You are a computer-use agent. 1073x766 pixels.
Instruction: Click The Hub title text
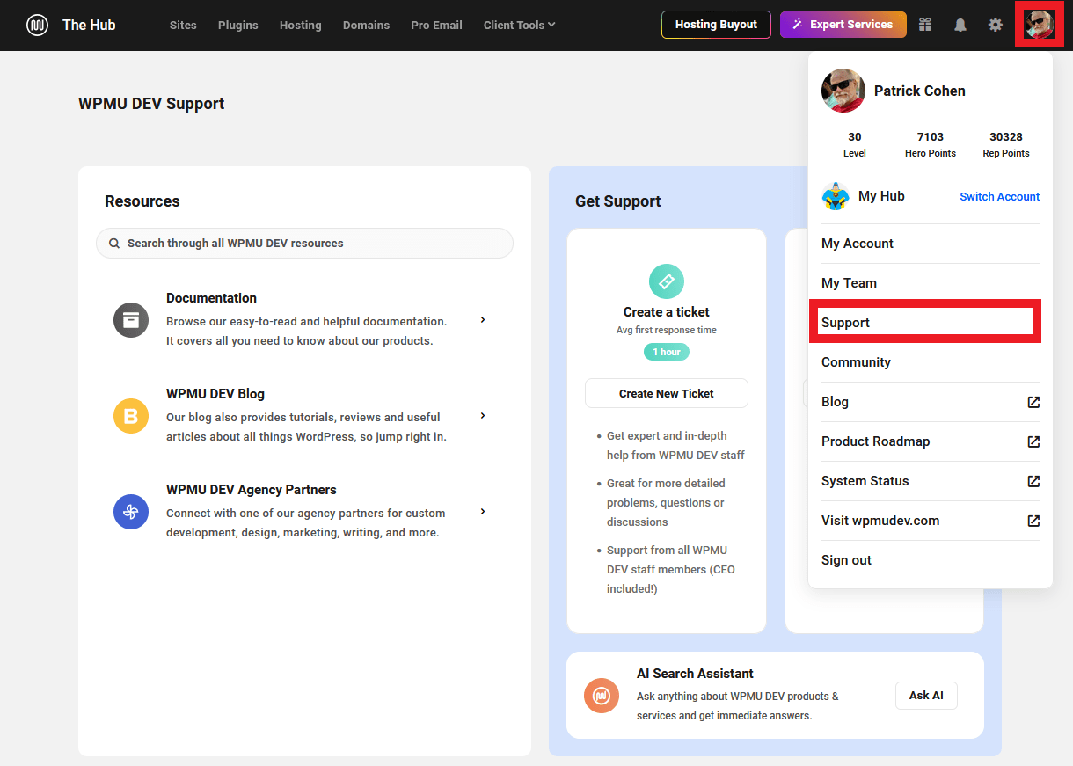point(89,25)
